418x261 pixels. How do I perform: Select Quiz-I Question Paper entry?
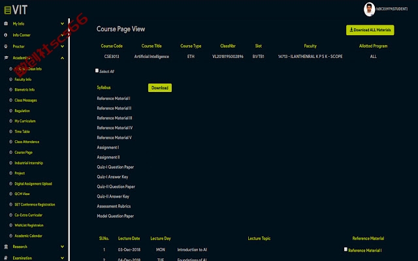(x=116, y=167)
